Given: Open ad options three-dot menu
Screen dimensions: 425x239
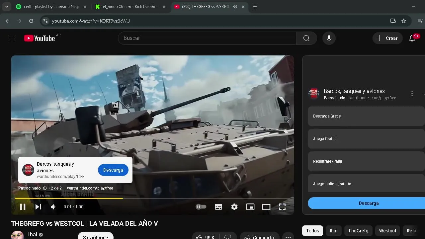Looking at the screenshot, I should pos(412,94).
